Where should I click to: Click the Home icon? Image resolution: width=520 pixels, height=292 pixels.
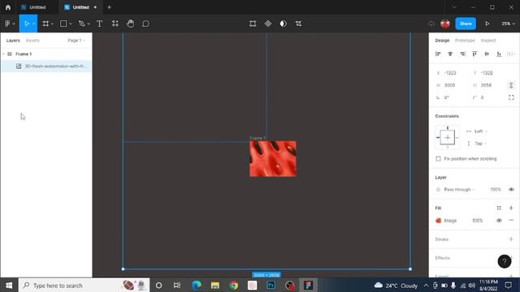(x=8, y=7)
